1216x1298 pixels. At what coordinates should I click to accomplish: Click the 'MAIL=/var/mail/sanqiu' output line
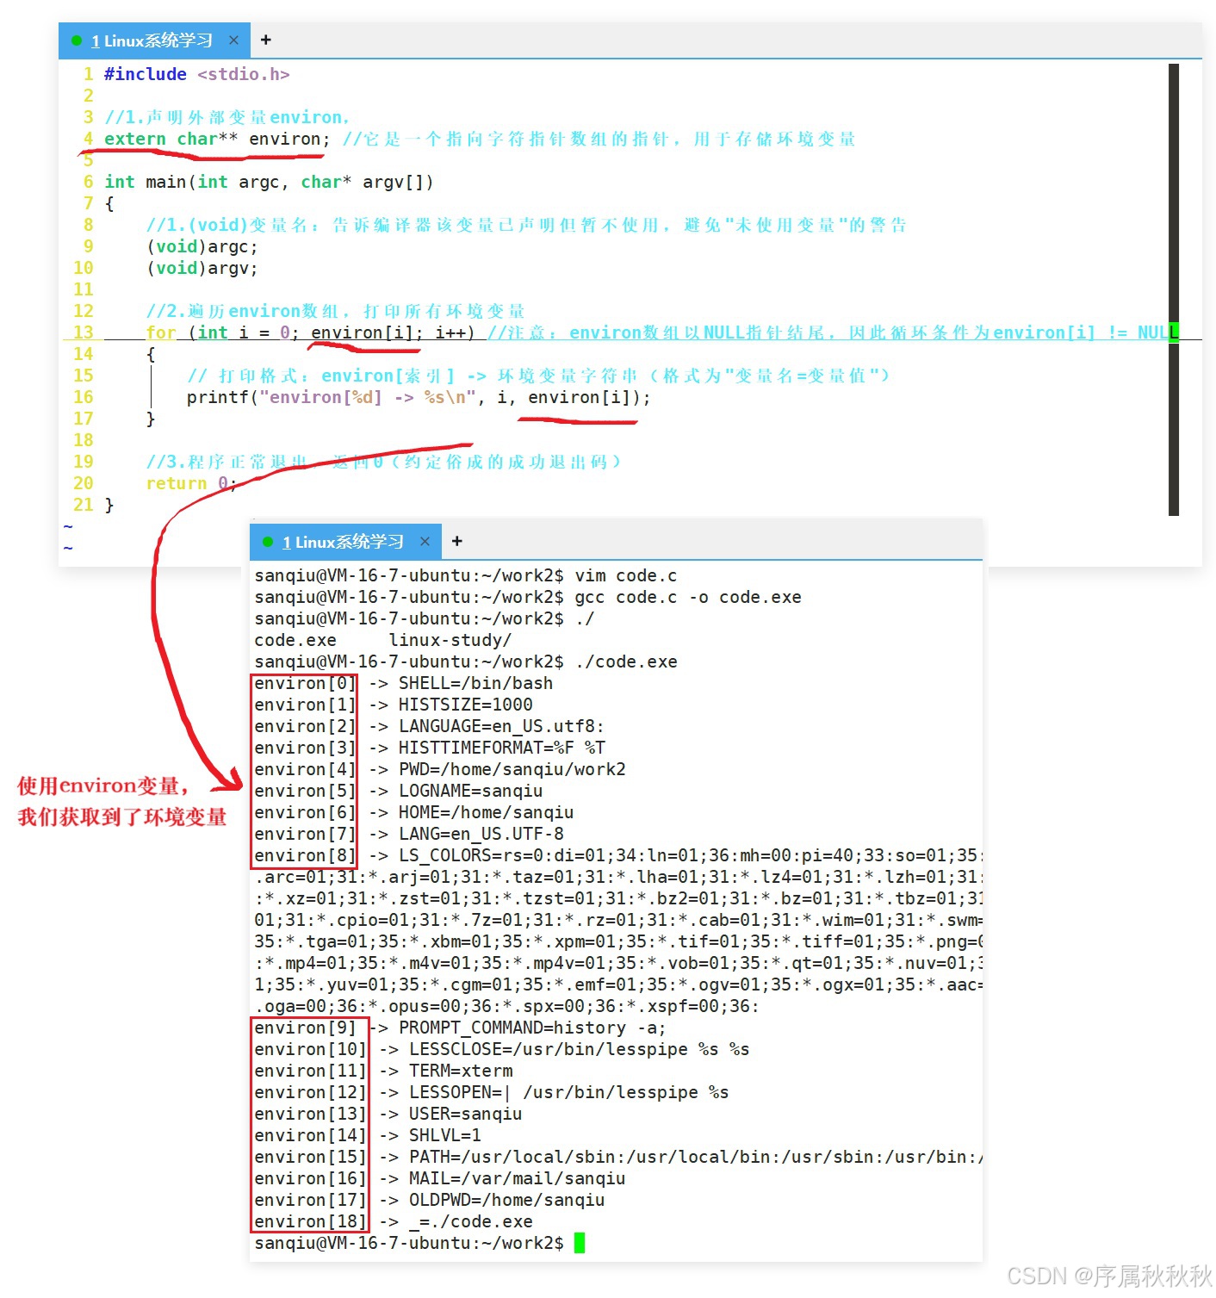[440, 1178]
